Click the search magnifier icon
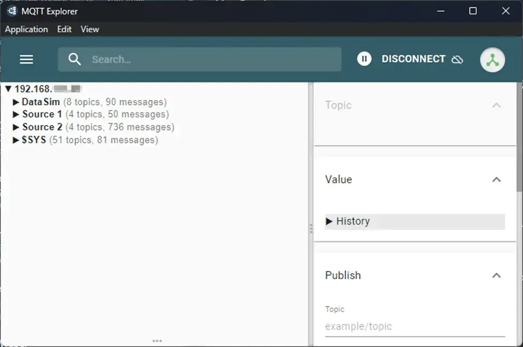 click(x=75, y=59)
